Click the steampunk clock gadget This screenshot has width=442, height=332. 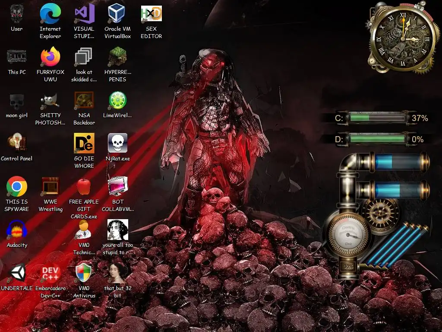403,38
